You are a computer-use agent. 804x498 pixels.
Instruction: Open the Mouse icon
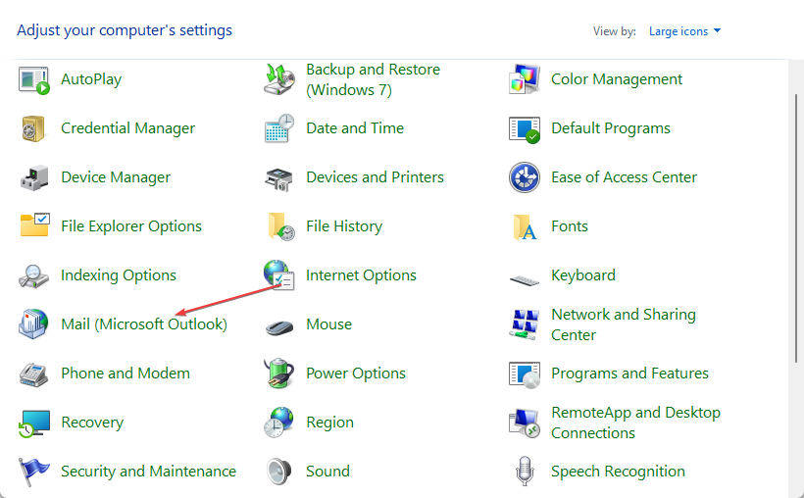click(279, 326)
